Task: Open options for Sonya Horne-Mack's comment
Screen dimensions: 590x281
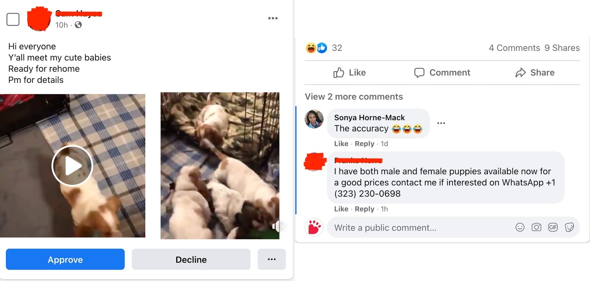Action: coord(441,123)
